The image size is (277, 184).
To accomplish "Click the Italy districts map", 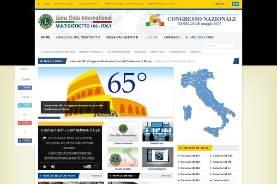I will (208, 103).
